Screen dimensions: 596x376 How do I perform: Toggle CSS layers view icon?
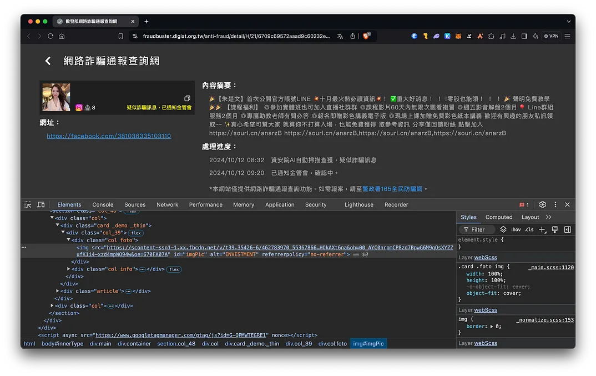pos(503,229)
